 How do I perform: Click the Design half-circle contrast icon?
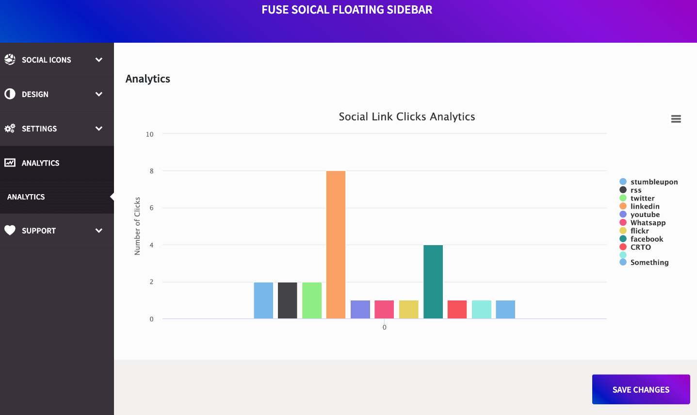10,94
